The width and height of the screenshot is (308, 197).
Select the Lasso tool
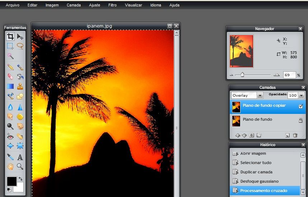[x=20, y=46]
